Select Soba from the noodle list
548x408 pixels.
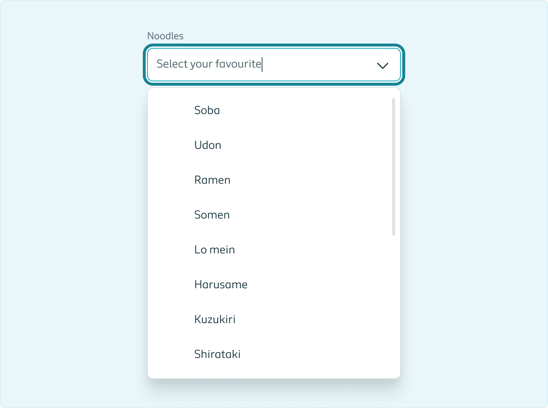pyautogui.click(x=207, y=110)
